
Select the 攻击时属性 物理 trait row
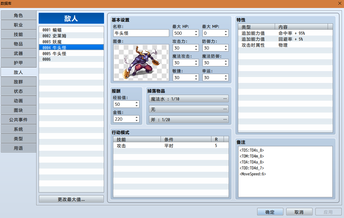[285, 45]
